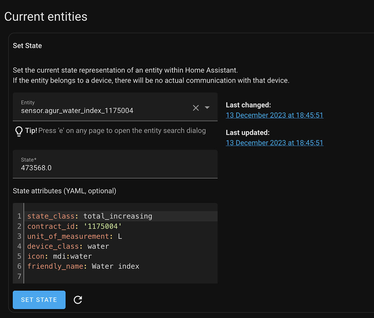Click the lightbulb Tip icon
The width and height of the screenshot is (374, 318).
(19, 131)
